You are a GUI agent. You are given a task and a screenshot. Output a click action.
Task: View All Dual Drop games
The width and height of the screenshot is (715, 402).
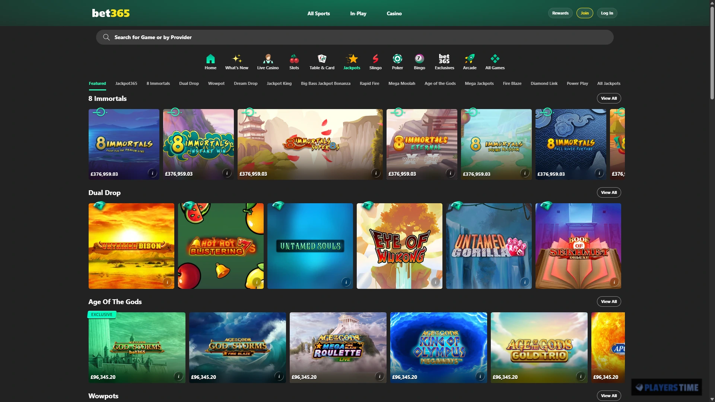pyautogui.click(x=609, y=192)
